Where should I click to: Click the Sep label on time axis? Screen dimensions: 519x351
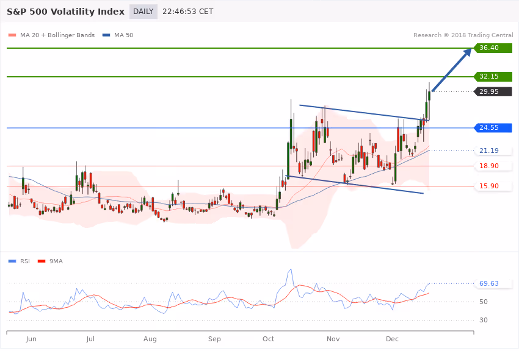pyautogui.click(x=214, y=339)
